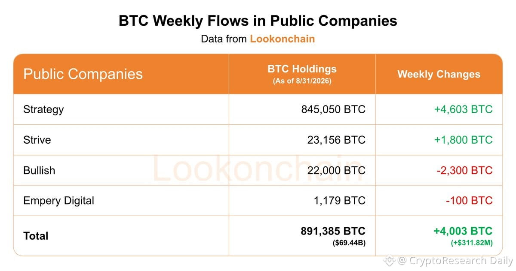Click the Total row label
Screen dimensions: 516x271
click(x=36, y=236)
